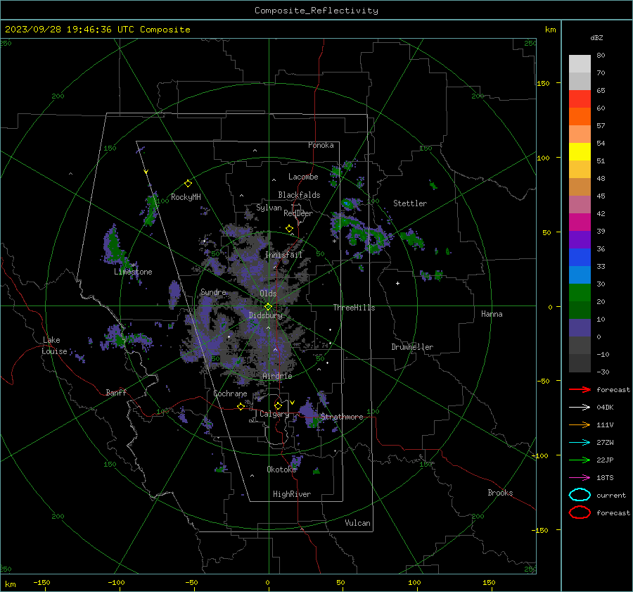Click the Brooks town label
633x592 pixels.
[500, 493]
